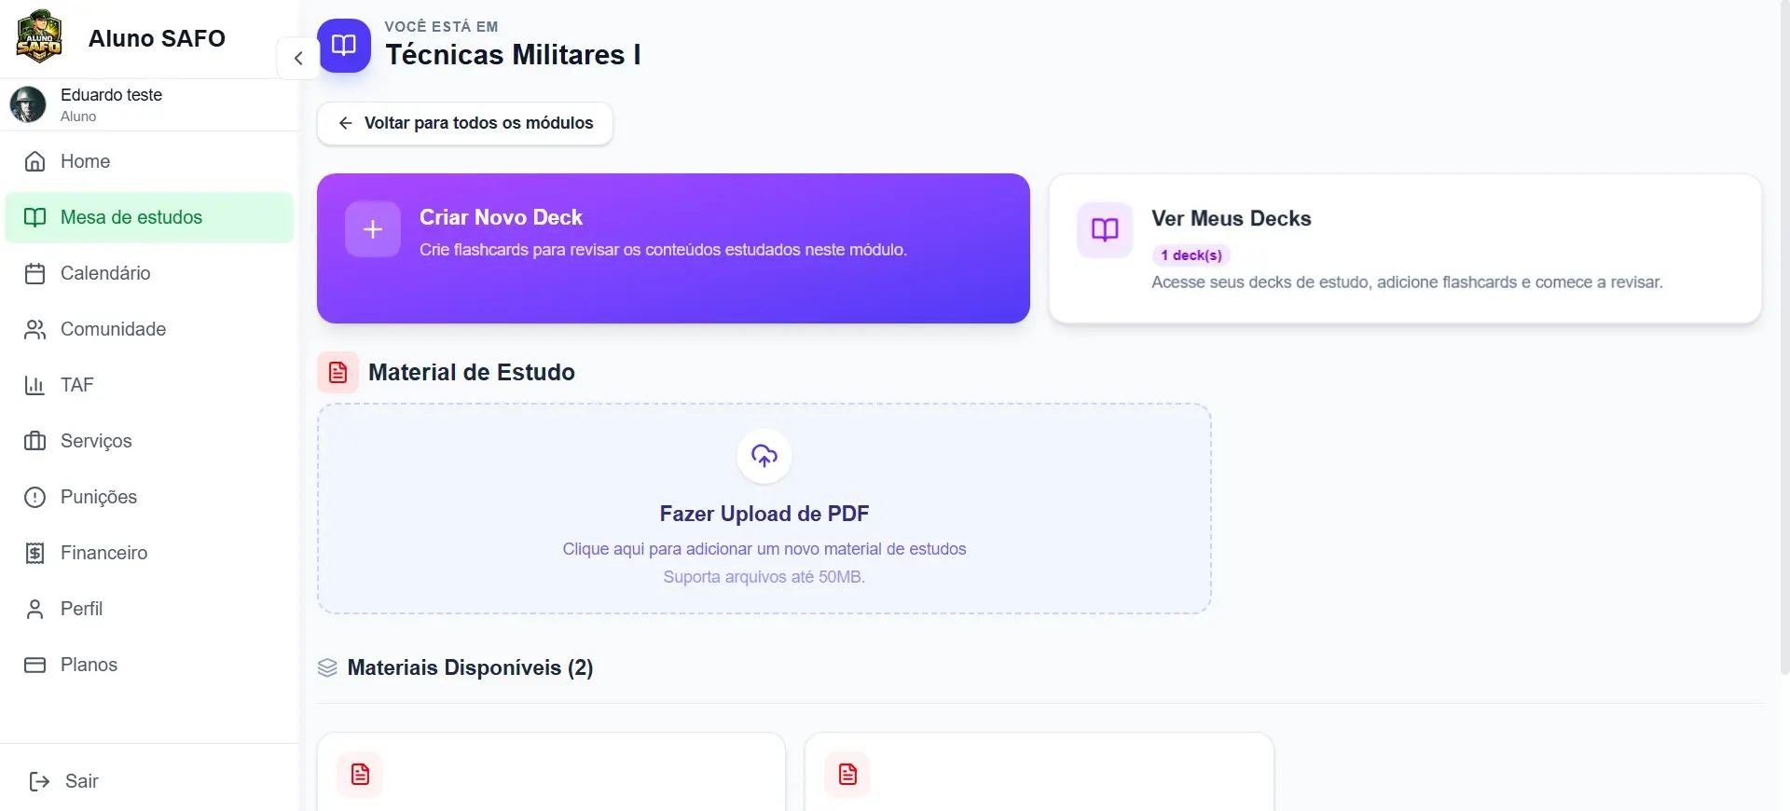Click the 1 deck(s) badge
This screenshot has height=811, width=1790.
(1191, 255)
